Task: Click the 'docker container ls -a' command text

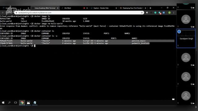Action: pyautogui.click(x=45, y=36)
